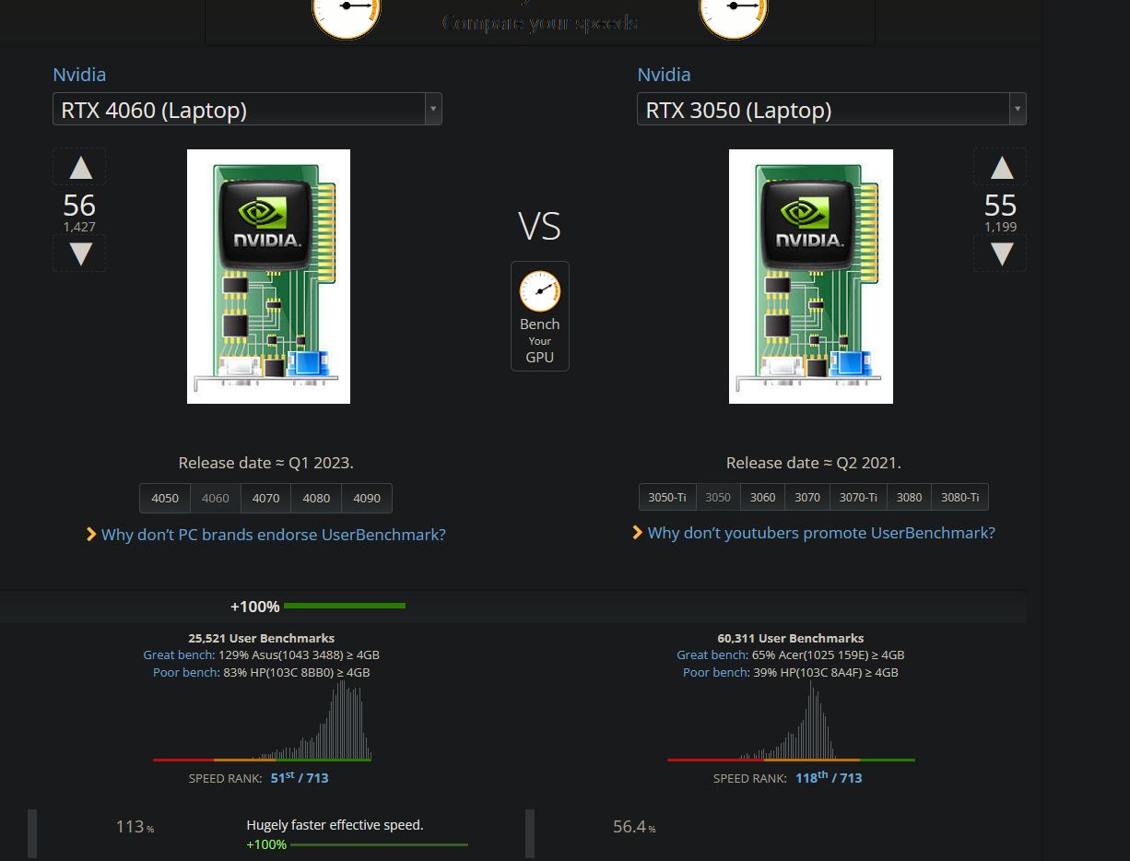
Task: Click the 'Compare your speeds' heading
Action: tap(540, 22)
